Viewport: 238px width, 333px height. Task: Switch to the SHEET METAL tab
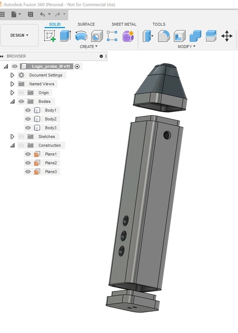pos(124,24)
